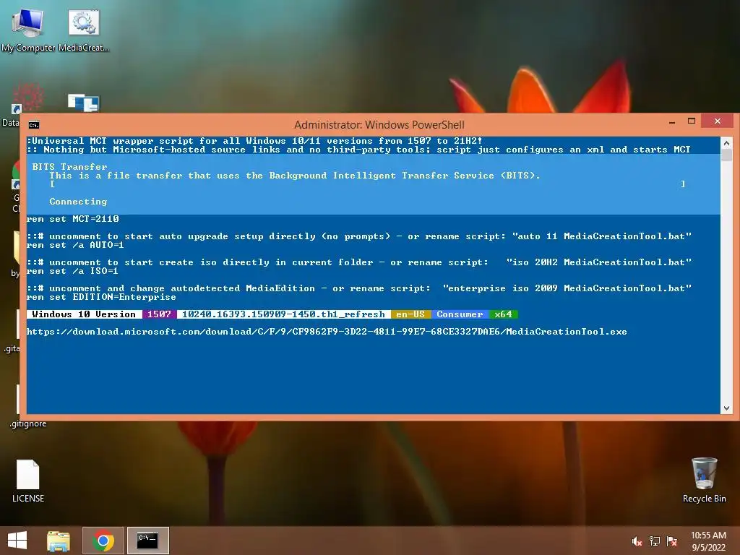This screenshot has width=740, height=555.
Task: Close the Administrator PowerShell window
Action: click(x=718, y=121)
